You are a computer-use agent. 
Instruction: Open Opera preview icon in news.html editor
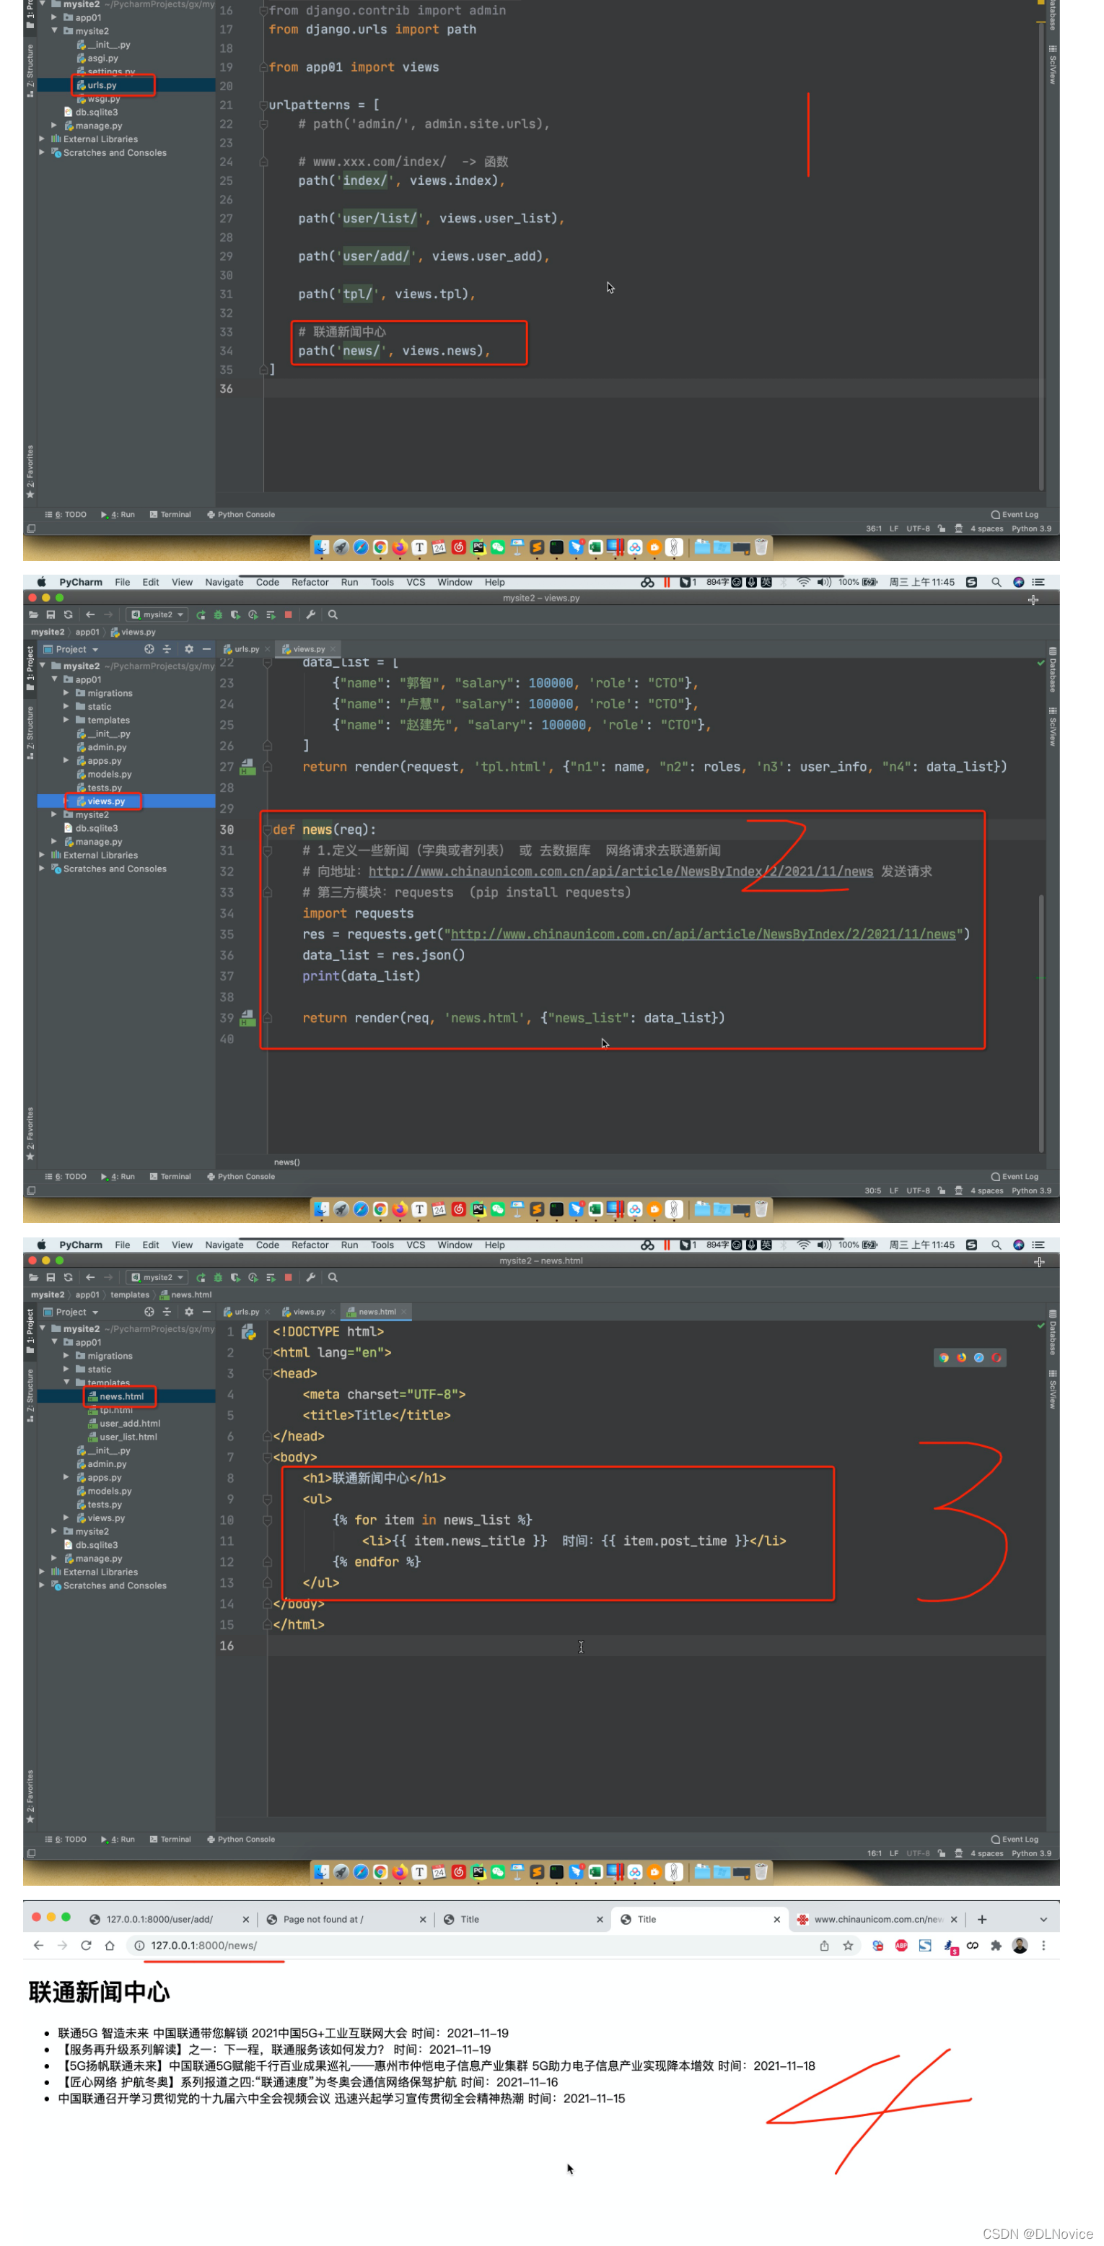[x=996, y=1357]
